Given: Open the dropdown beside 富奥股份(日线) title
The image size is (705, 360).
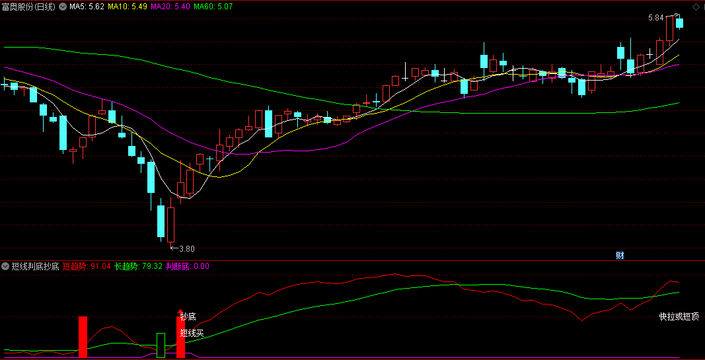Looking at the screenshot, I should tap(62, 7).
